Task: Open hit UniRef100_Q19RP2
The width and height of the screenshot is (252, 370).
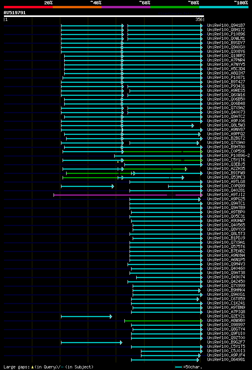Action: click(226, 56)
